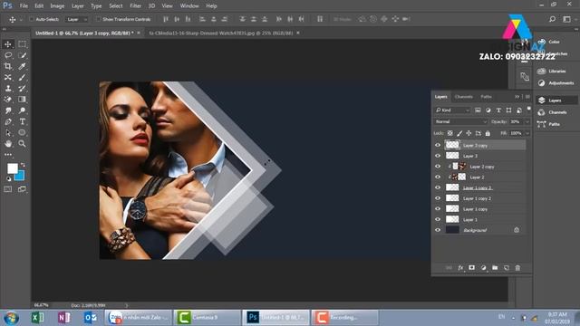Switch to the Channels tab
Image resolution: width=580 pixels, height=326 pixels.
point(464,97)
